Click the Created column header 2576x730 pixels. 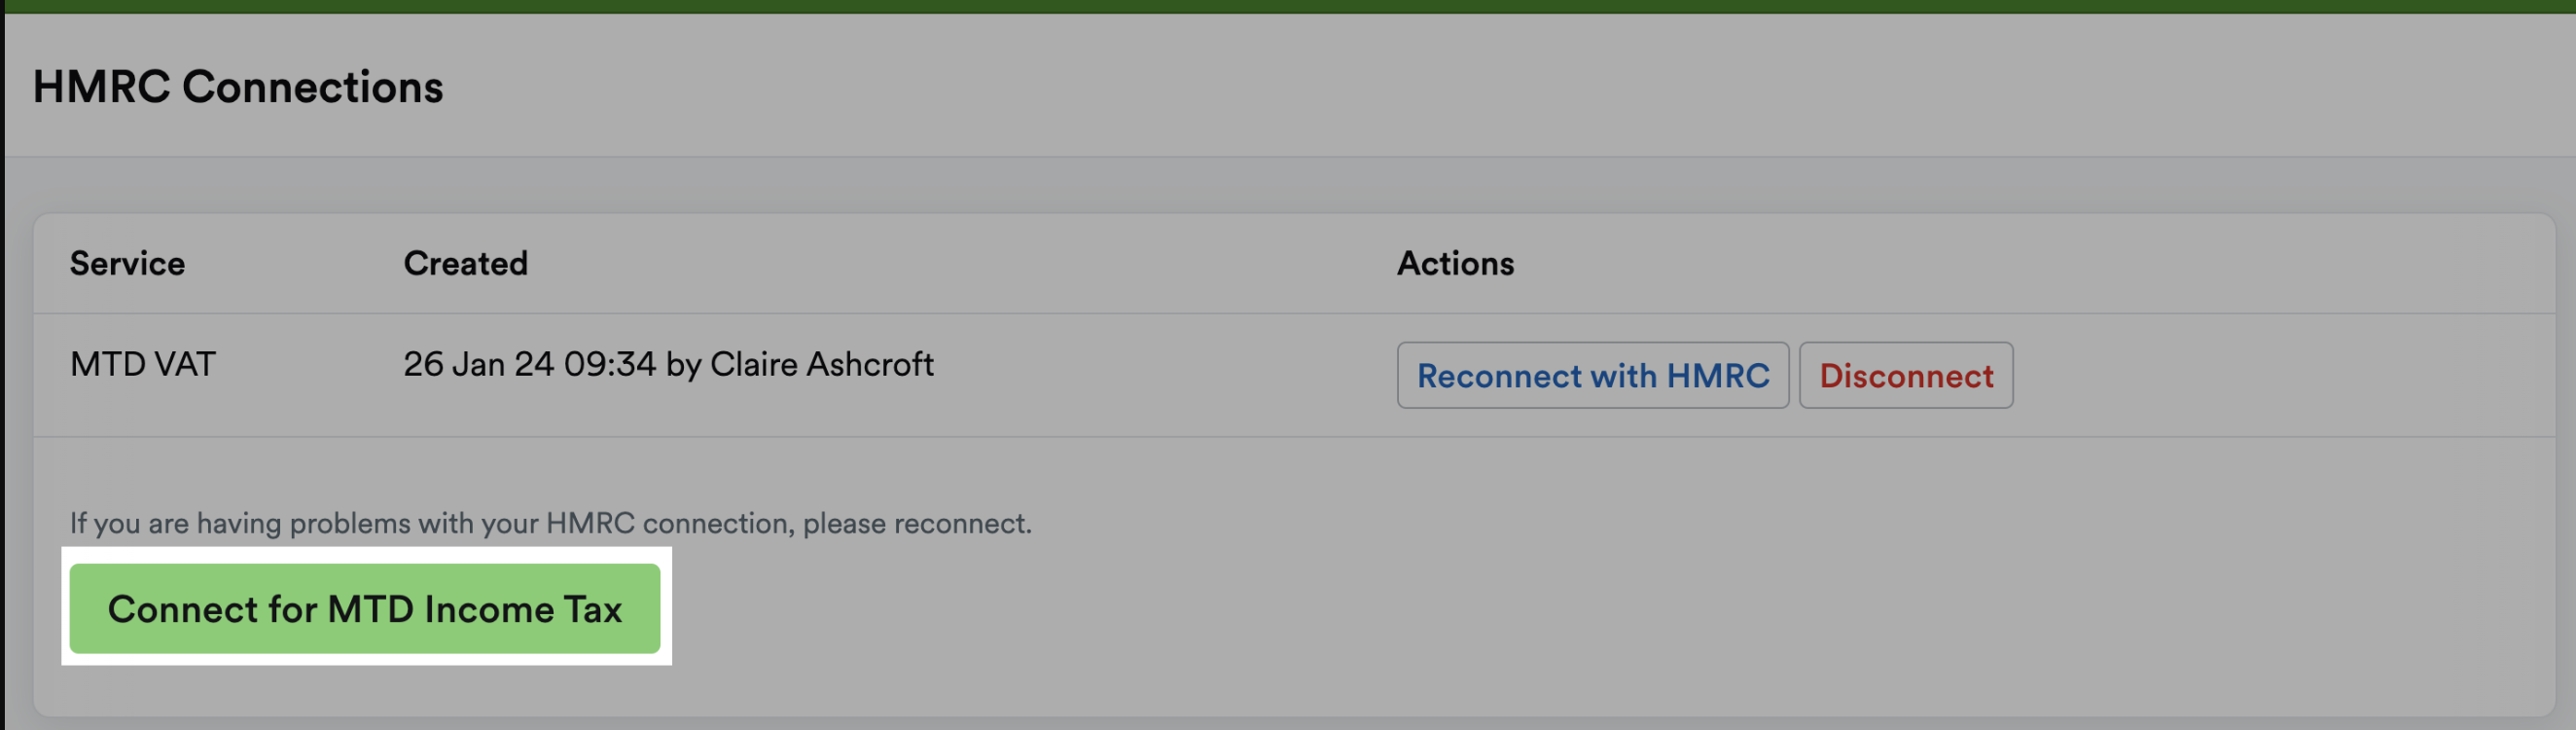pos(465,264)
